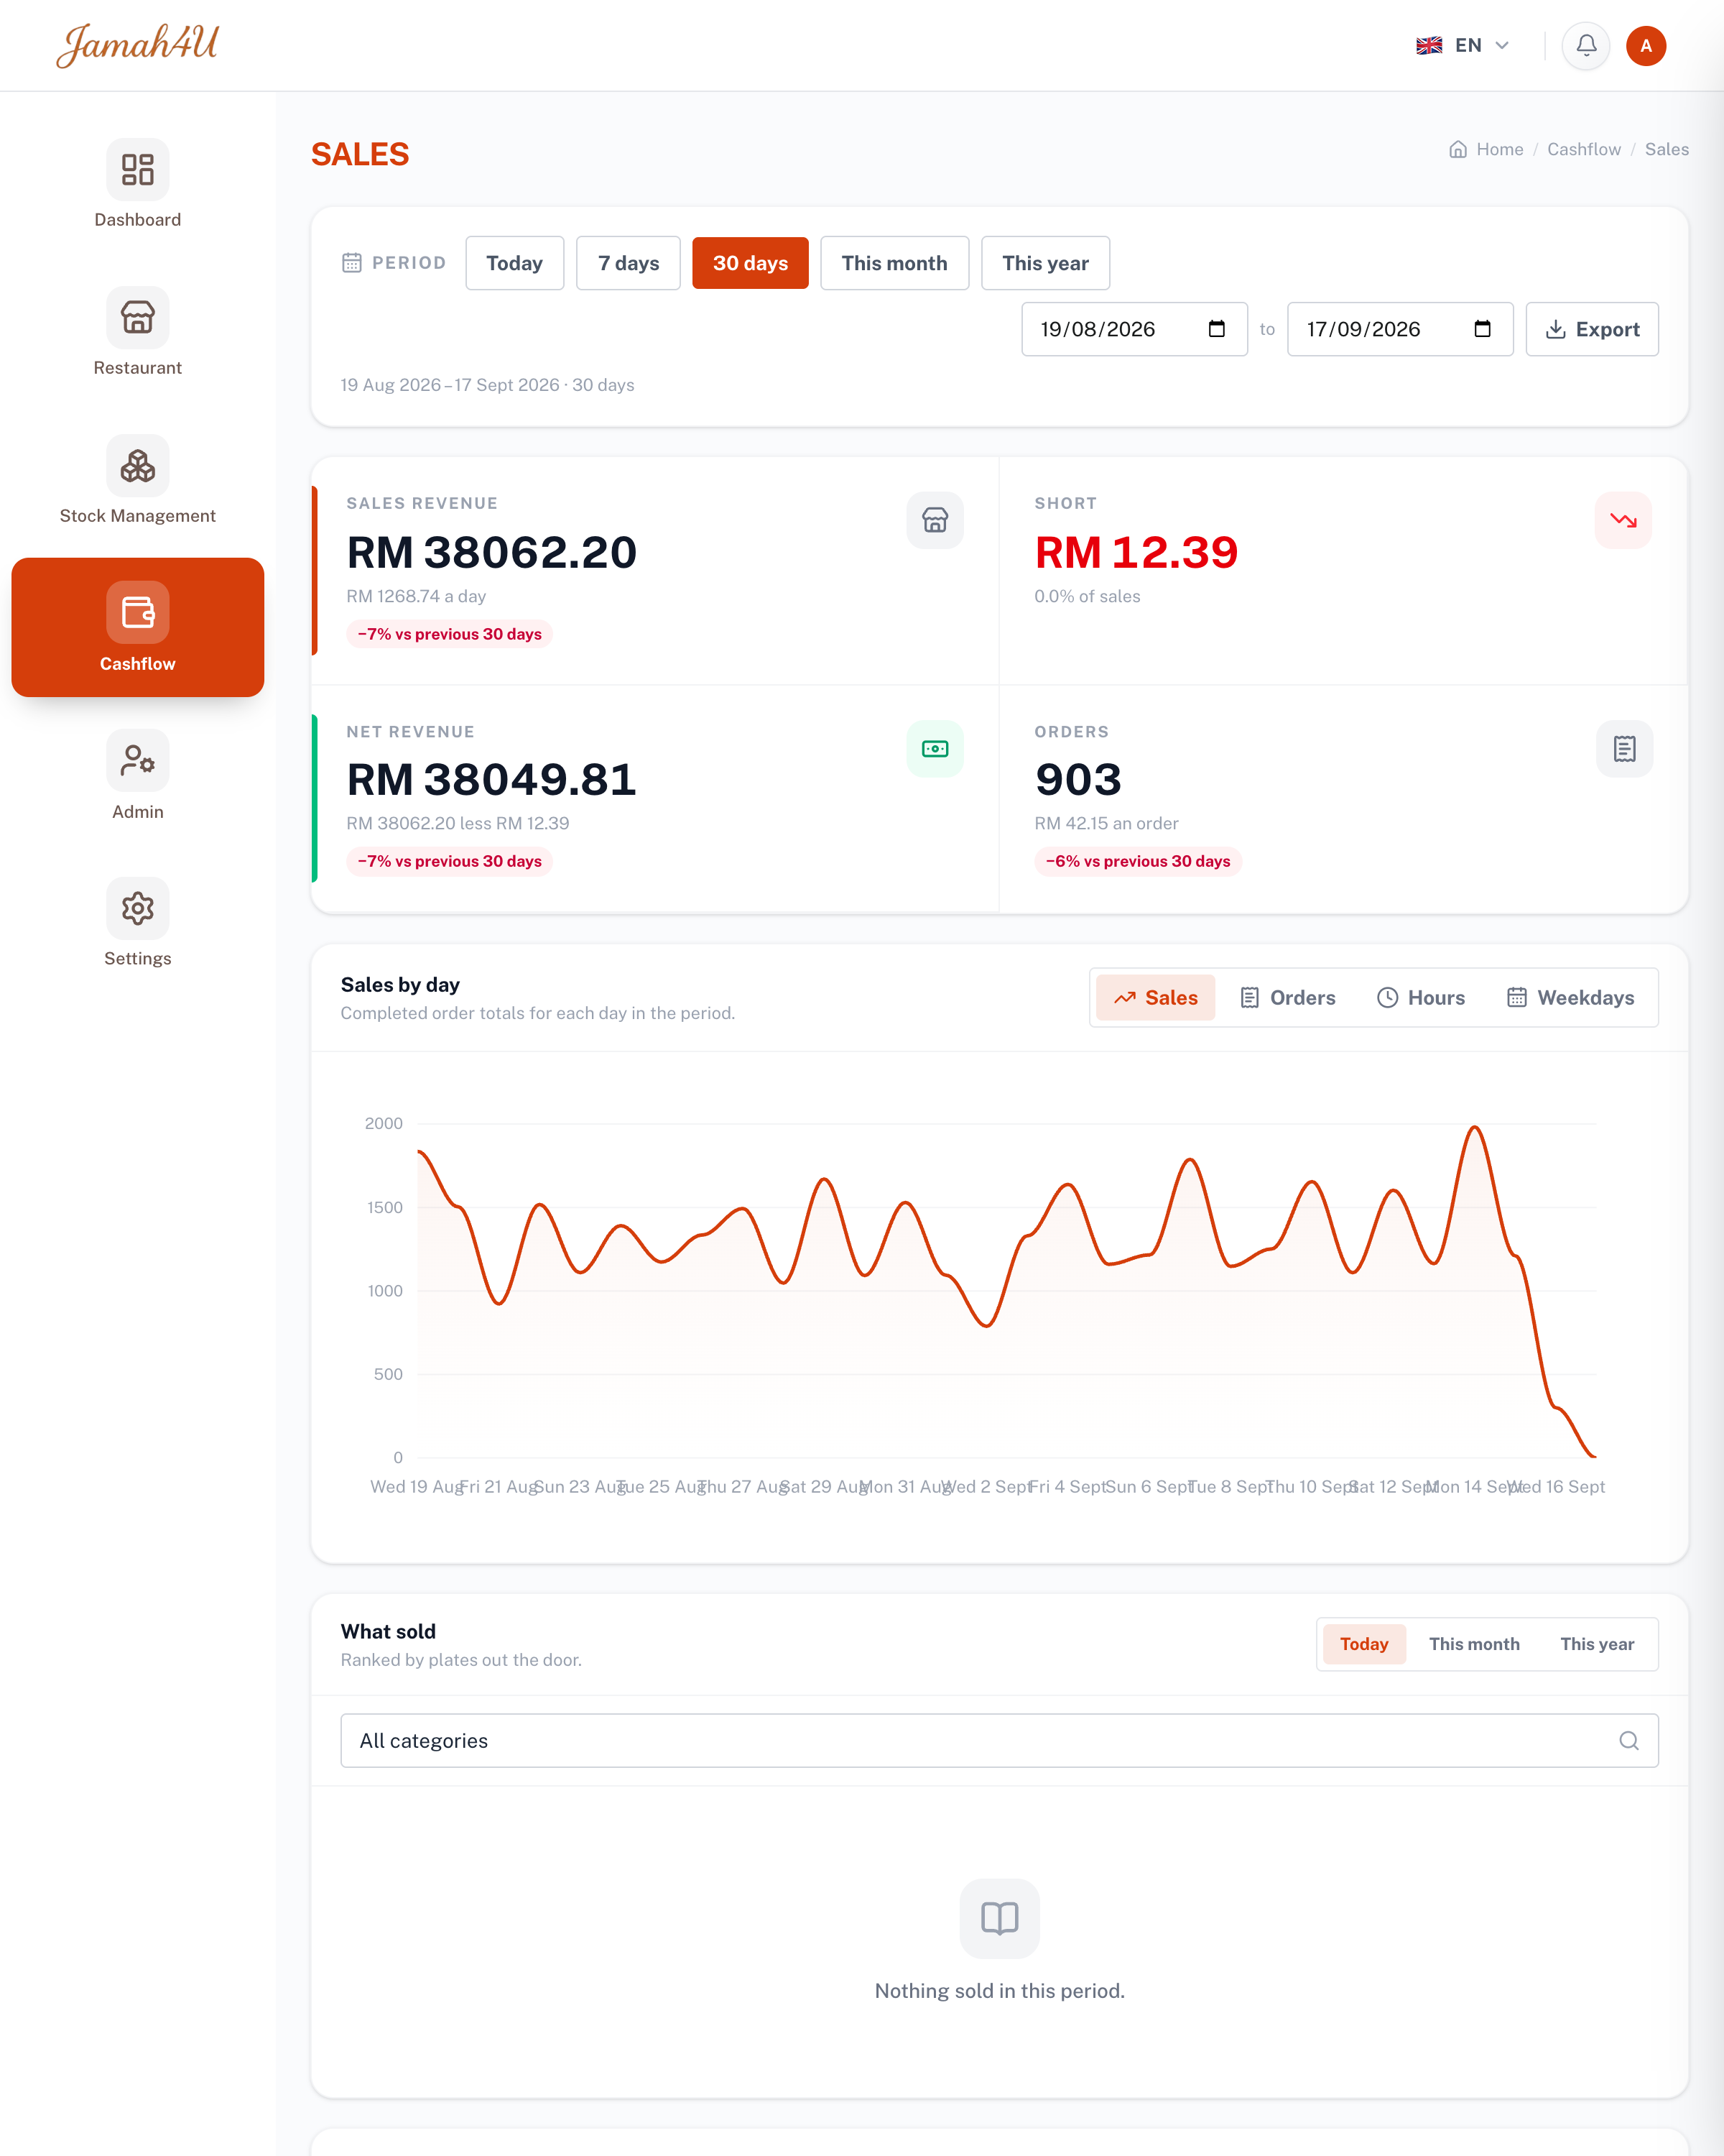Image resolution: width=1724 pixels, height=2156 pixels.
Task: Click the Short trending-down icon
Action: (x=1623, y=520)
